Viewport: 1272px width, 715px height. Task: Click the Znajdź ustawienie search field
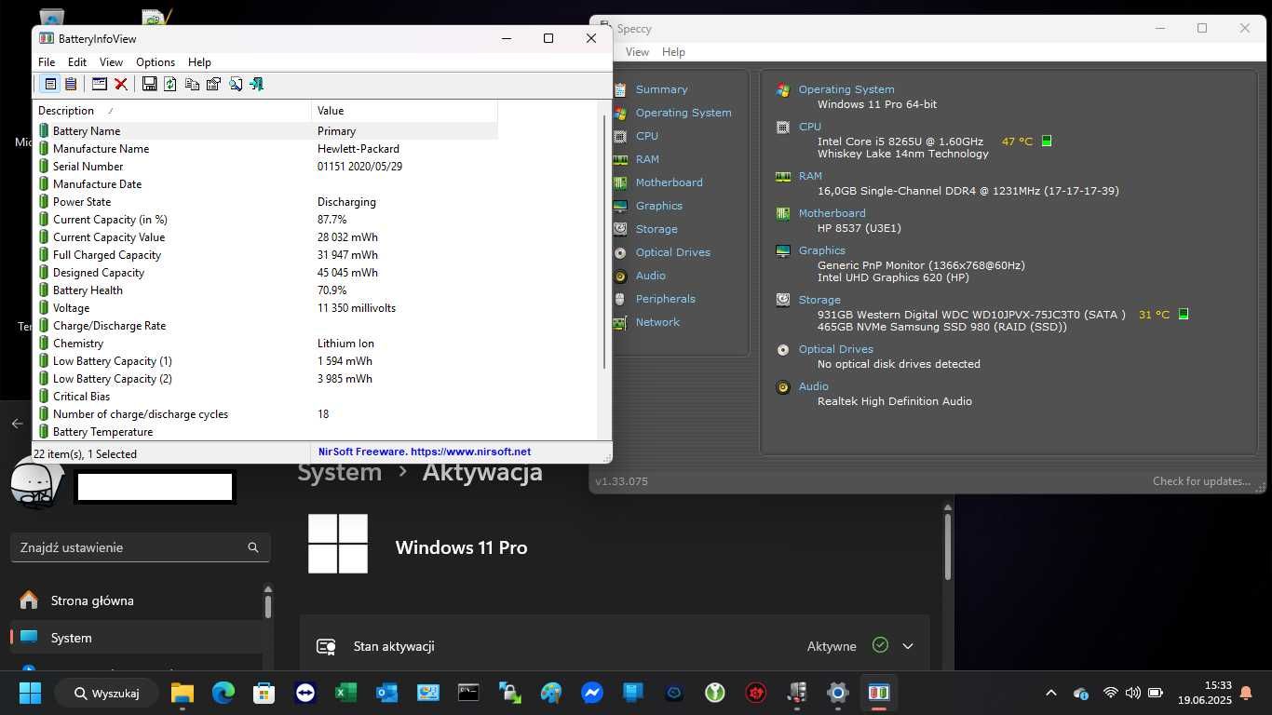pos(141,547)
